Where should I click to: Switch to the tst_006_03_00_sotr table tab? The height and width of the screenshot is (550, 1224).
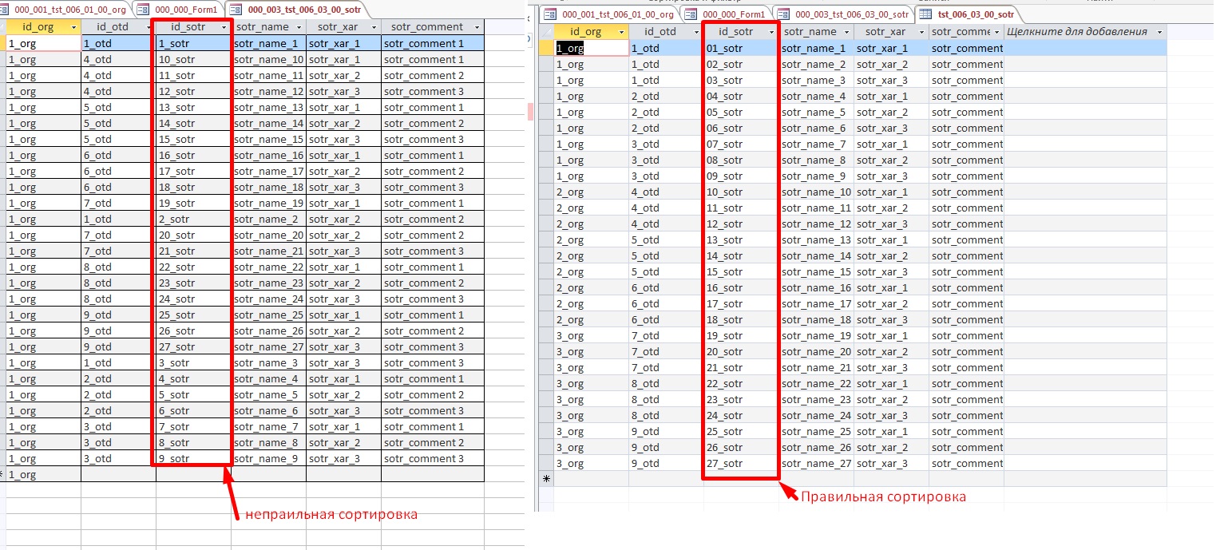coord(975,14)
